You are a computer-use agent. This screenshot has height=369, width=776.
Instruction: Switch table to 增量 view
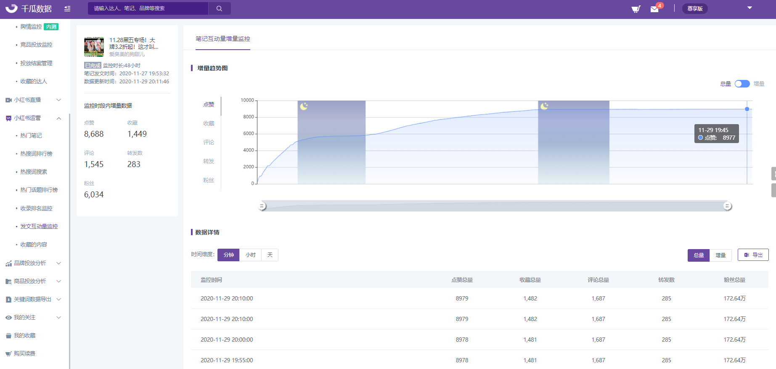[x=720, y=255]
